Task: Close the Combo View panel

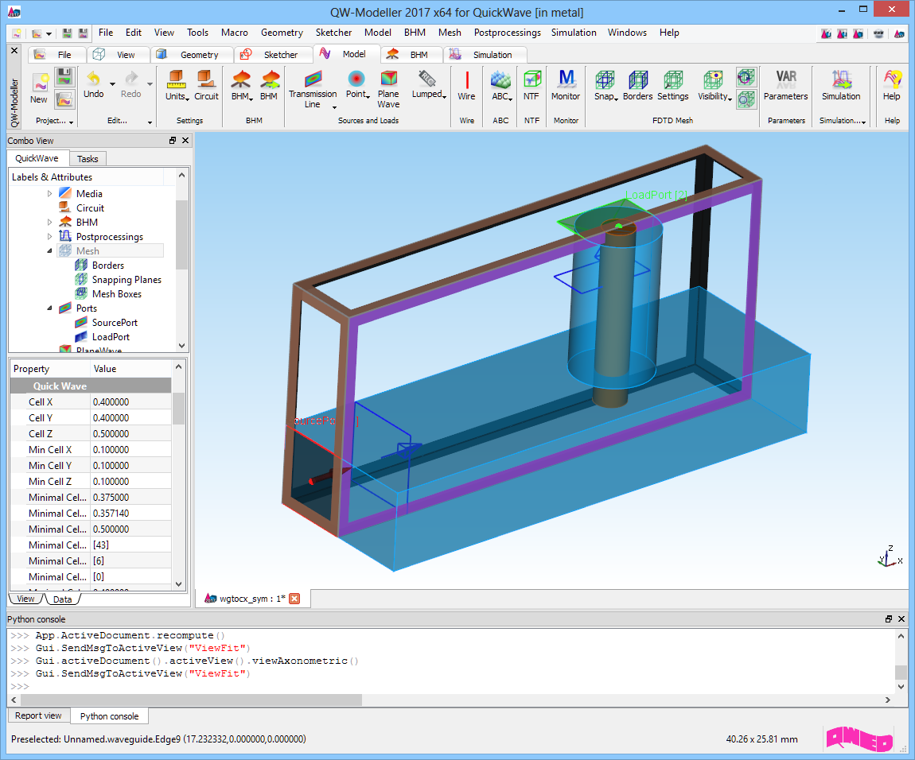Action: tap(185, 141)
